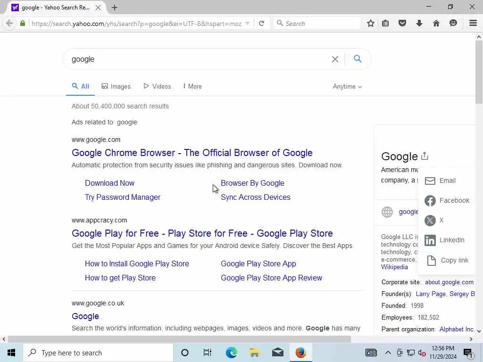Go to the Firefox home page icon
This screenshot has width=483, height=362.
[436, 23]
